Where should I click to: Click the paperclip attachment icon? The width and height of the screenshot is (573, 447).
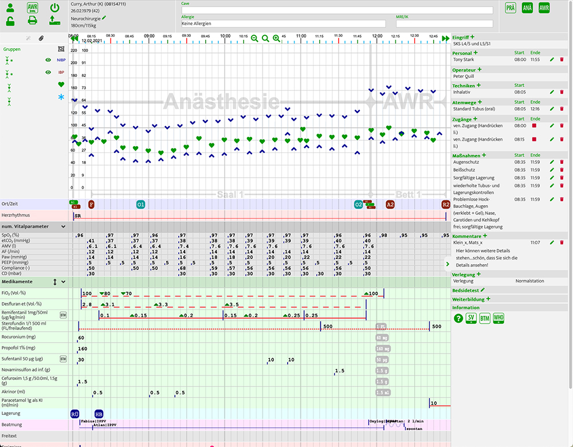(41, 38)
